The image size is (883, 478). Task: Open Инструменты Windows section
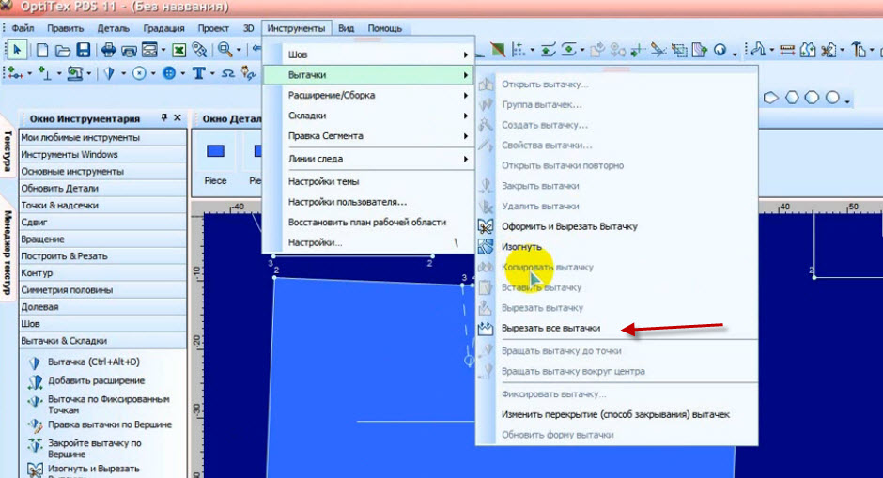pyautogui.click(x=103, y=154)
